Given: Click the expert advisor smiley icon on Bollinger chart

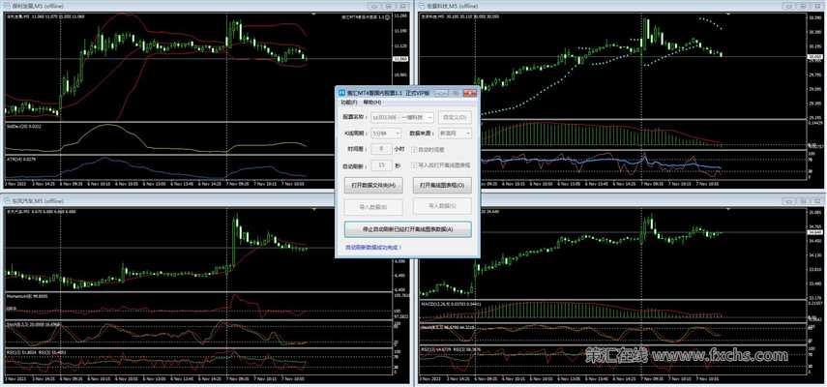Looking at the screenshot, I should 388,17.
